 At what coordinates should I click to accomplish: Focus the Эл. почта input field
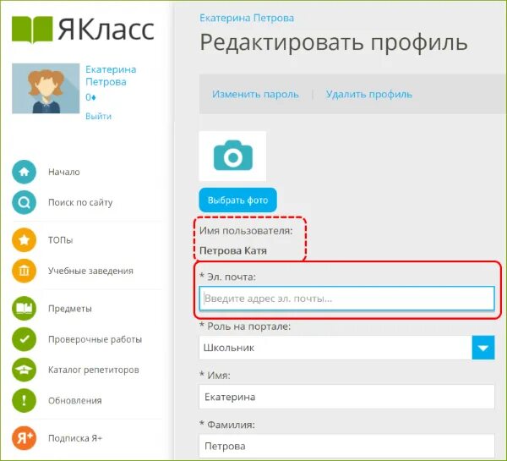[347, 298]
